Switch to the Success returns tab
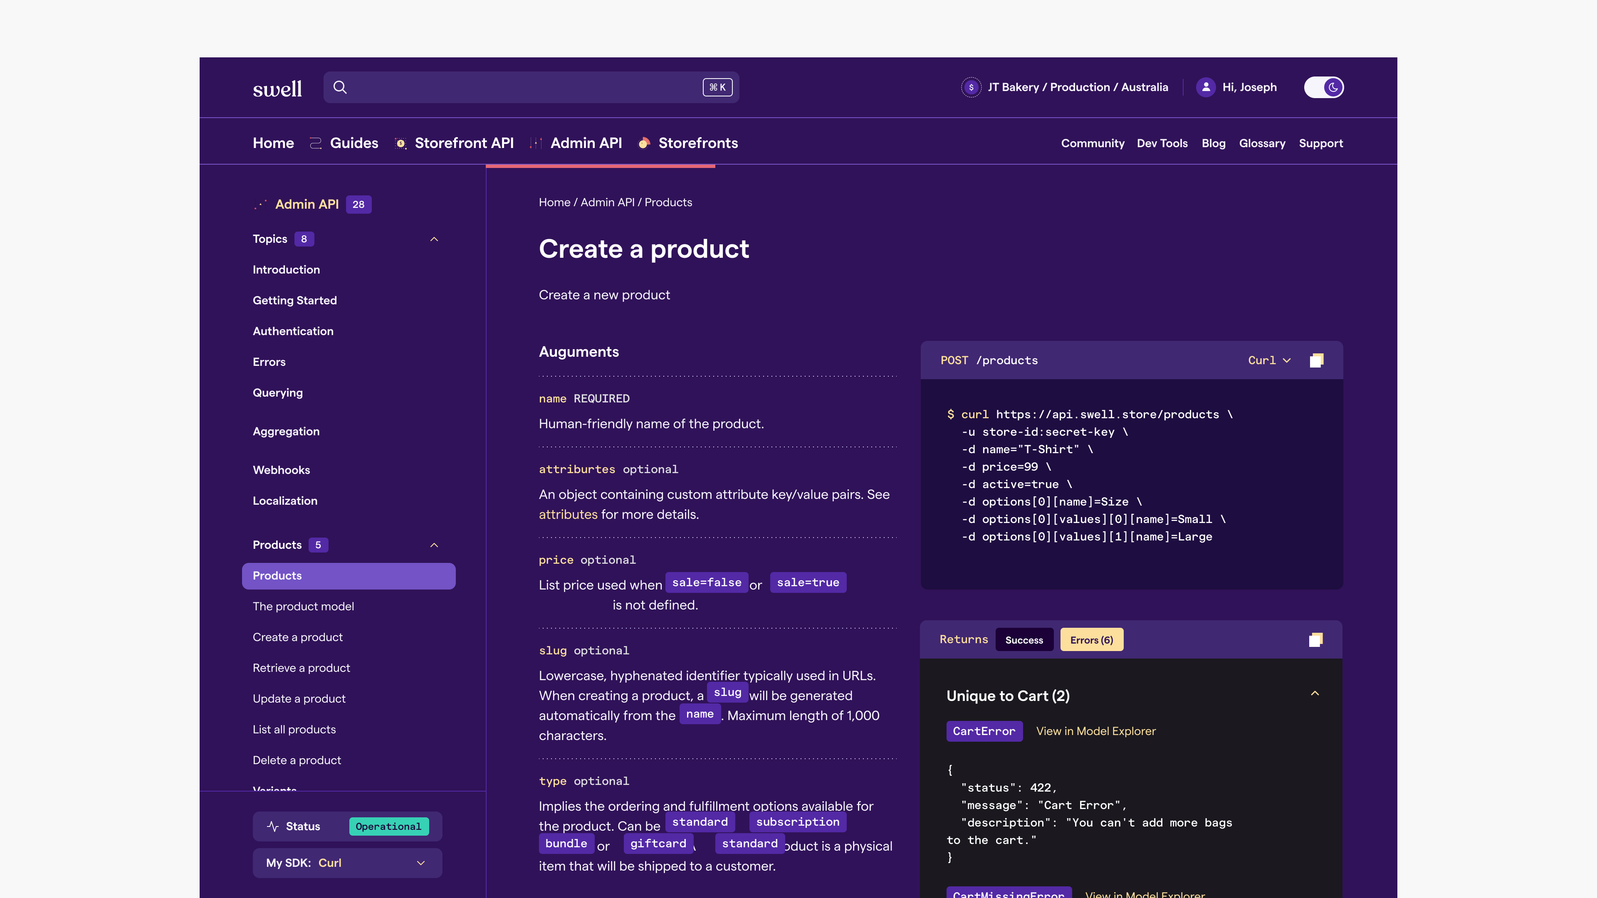The width and height of the screenshot is (1597, 898). point(1024,639)
